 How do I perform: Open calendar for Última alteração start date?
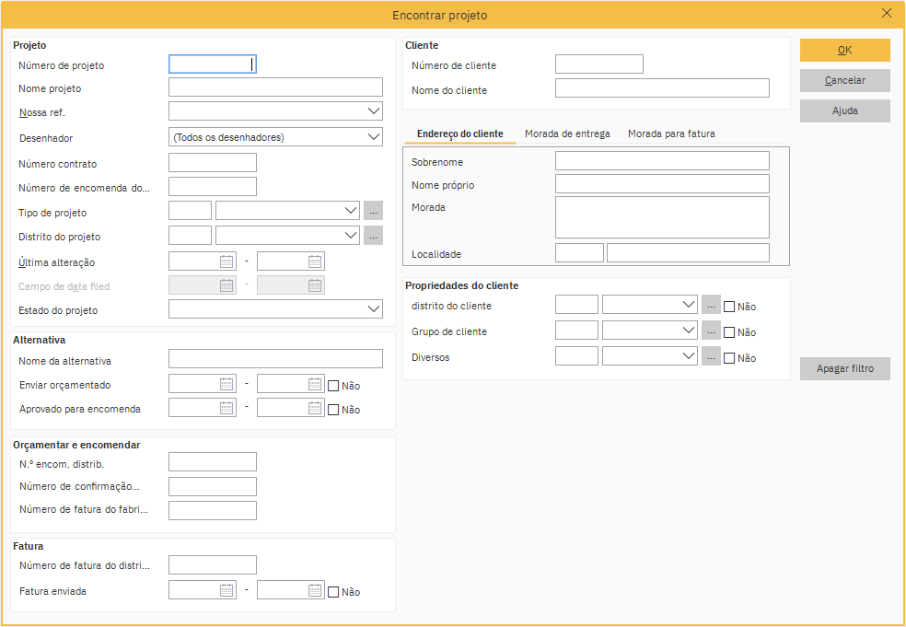click(226, 261)
